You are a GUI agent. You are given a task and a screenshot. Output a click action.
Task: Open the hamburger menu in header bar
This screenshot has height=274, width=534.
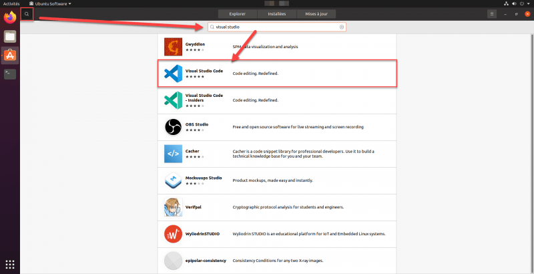pyautogui.click(x=492, y=14)
